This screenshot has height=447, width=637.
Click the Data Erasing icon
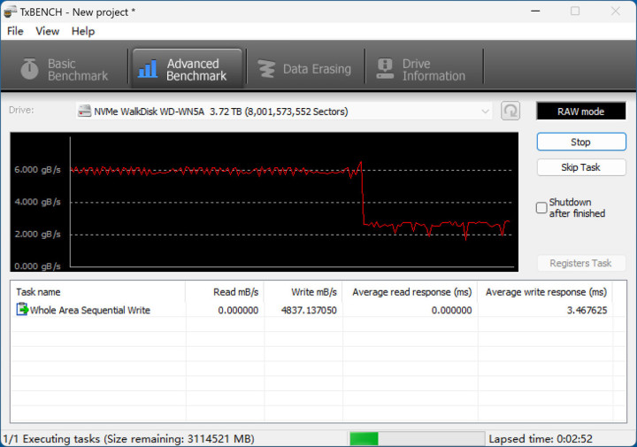pos(266,69)
